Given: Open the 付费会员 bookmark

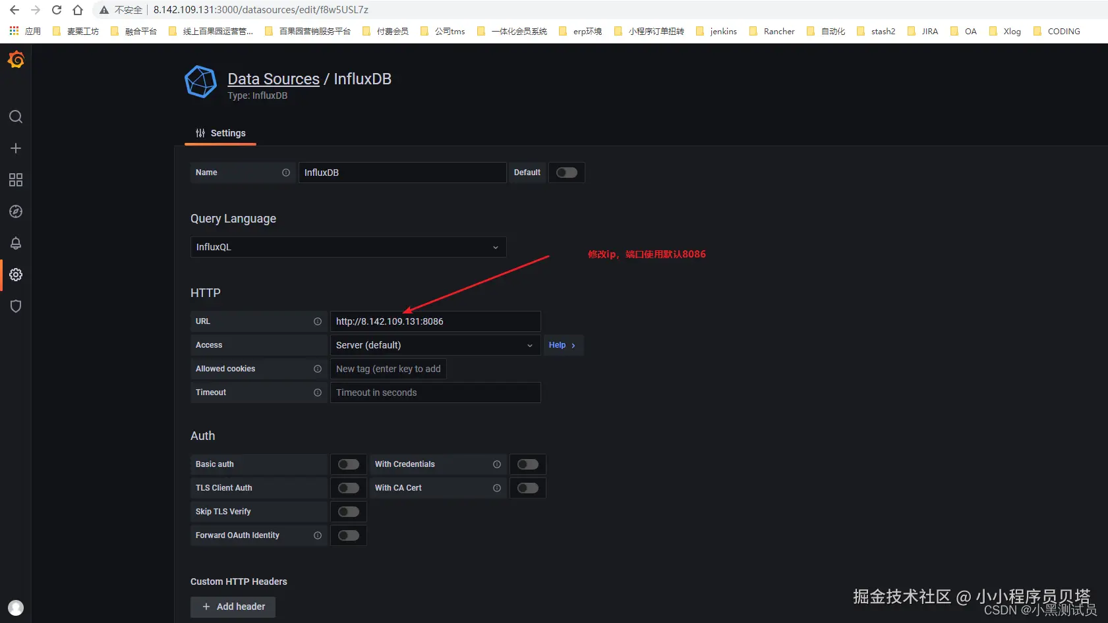Looking at the screenshot, I should click(x=386, y=31).
